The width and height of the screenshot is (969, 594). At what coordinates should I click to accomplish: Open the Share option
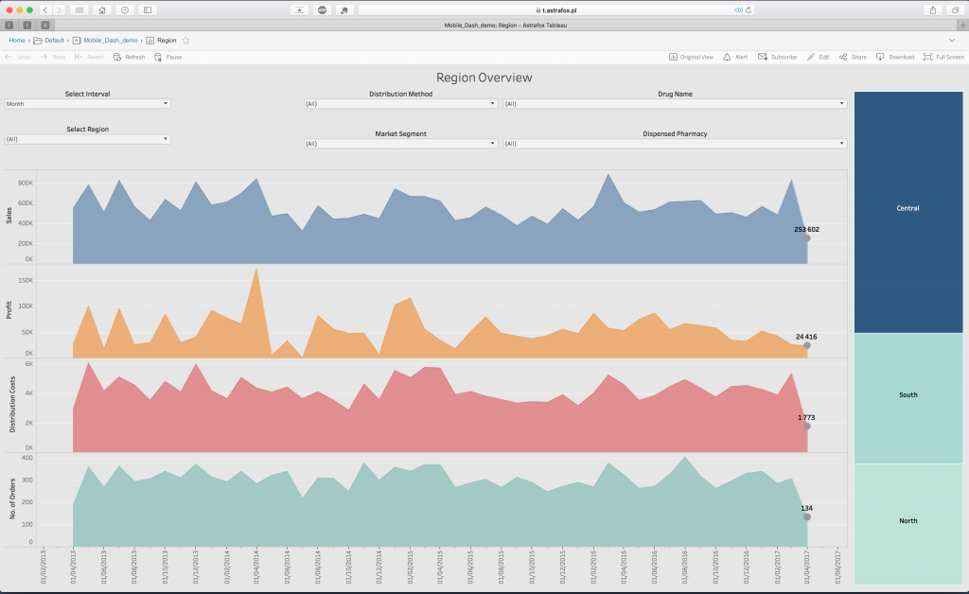(x=843, y=57)
